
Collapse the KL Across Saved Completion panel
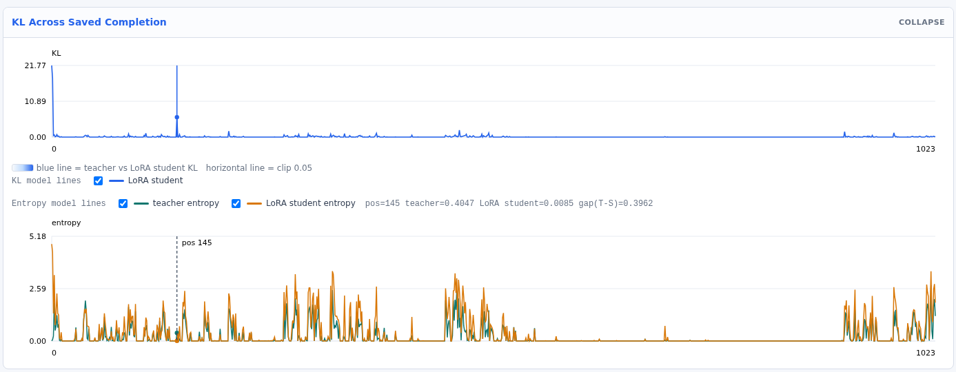(x=922, y=22)
